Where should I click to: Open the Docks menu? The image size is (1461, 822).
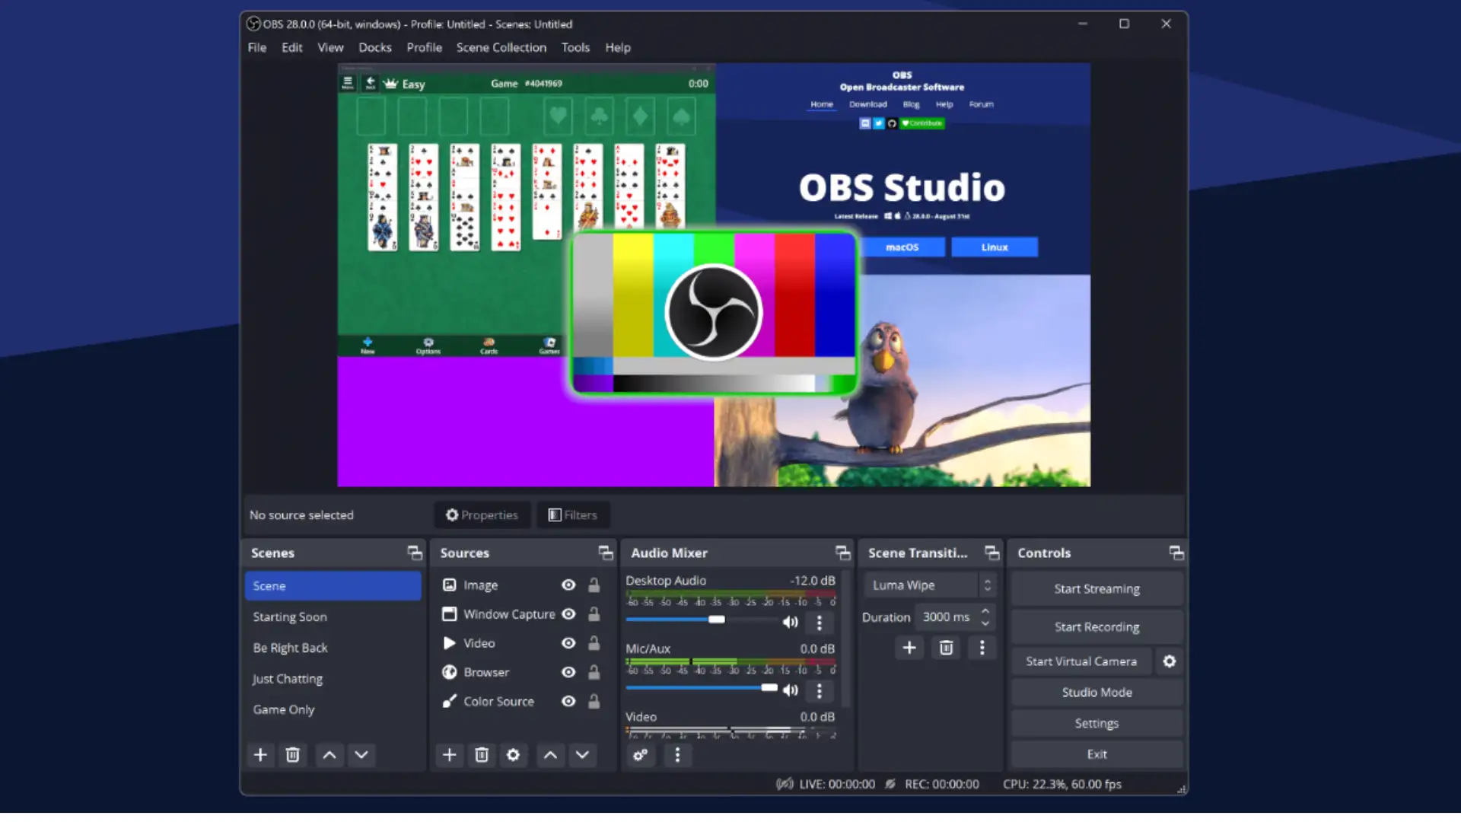375,47
